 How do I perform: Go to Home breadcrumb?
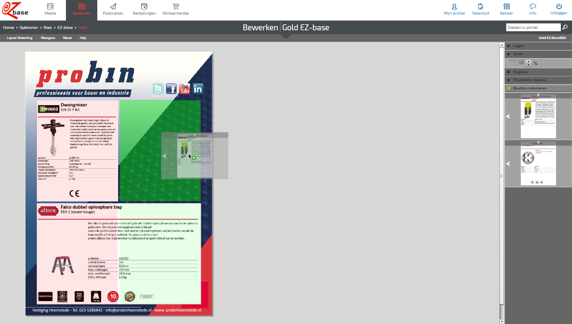(9, 27)
